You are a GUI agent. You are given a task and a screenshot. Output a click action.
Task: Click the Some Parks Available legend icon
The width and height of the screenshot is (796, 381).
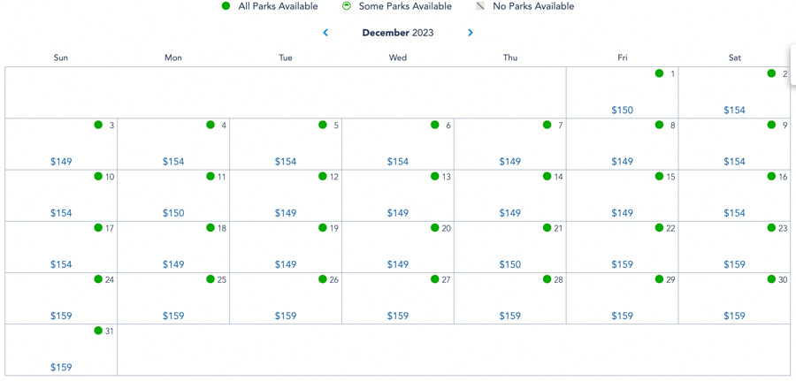347,6
